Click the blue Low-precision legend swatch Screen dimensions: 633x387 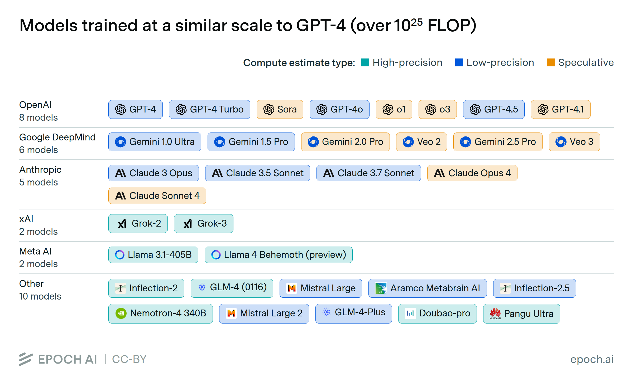click(459, 63)
